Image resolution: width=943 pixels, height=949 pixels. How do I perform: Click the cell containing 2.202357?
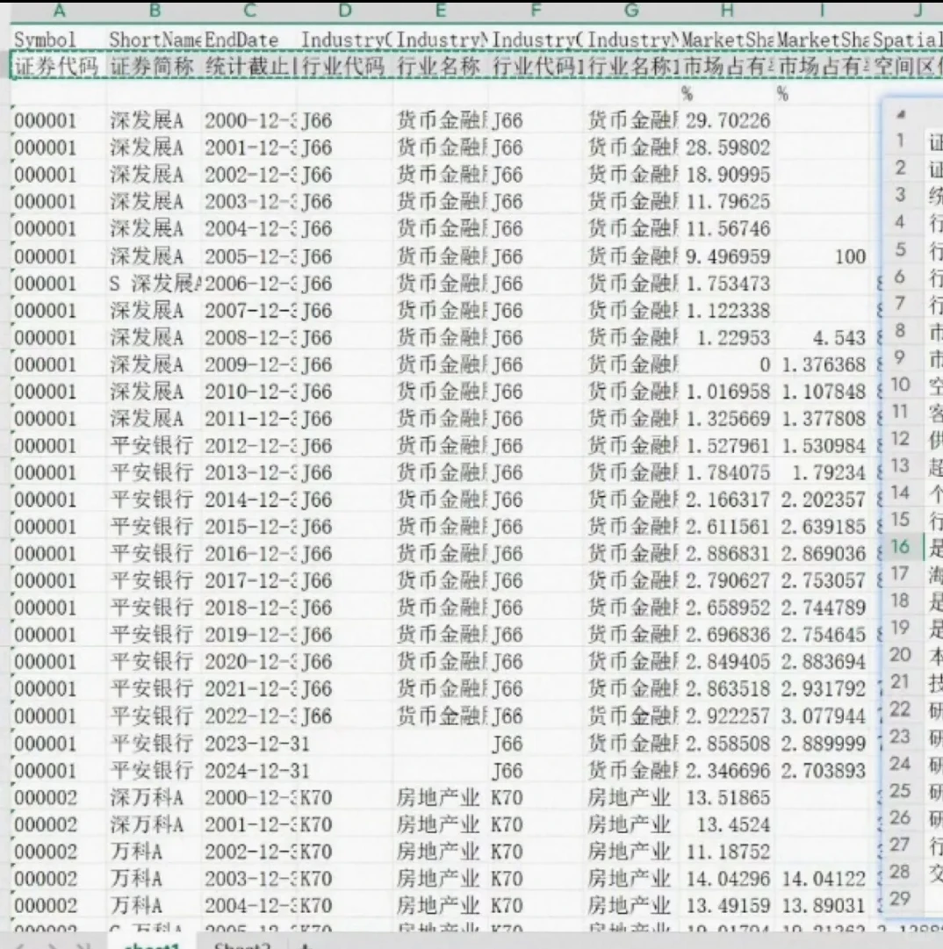tap(824, 500)
